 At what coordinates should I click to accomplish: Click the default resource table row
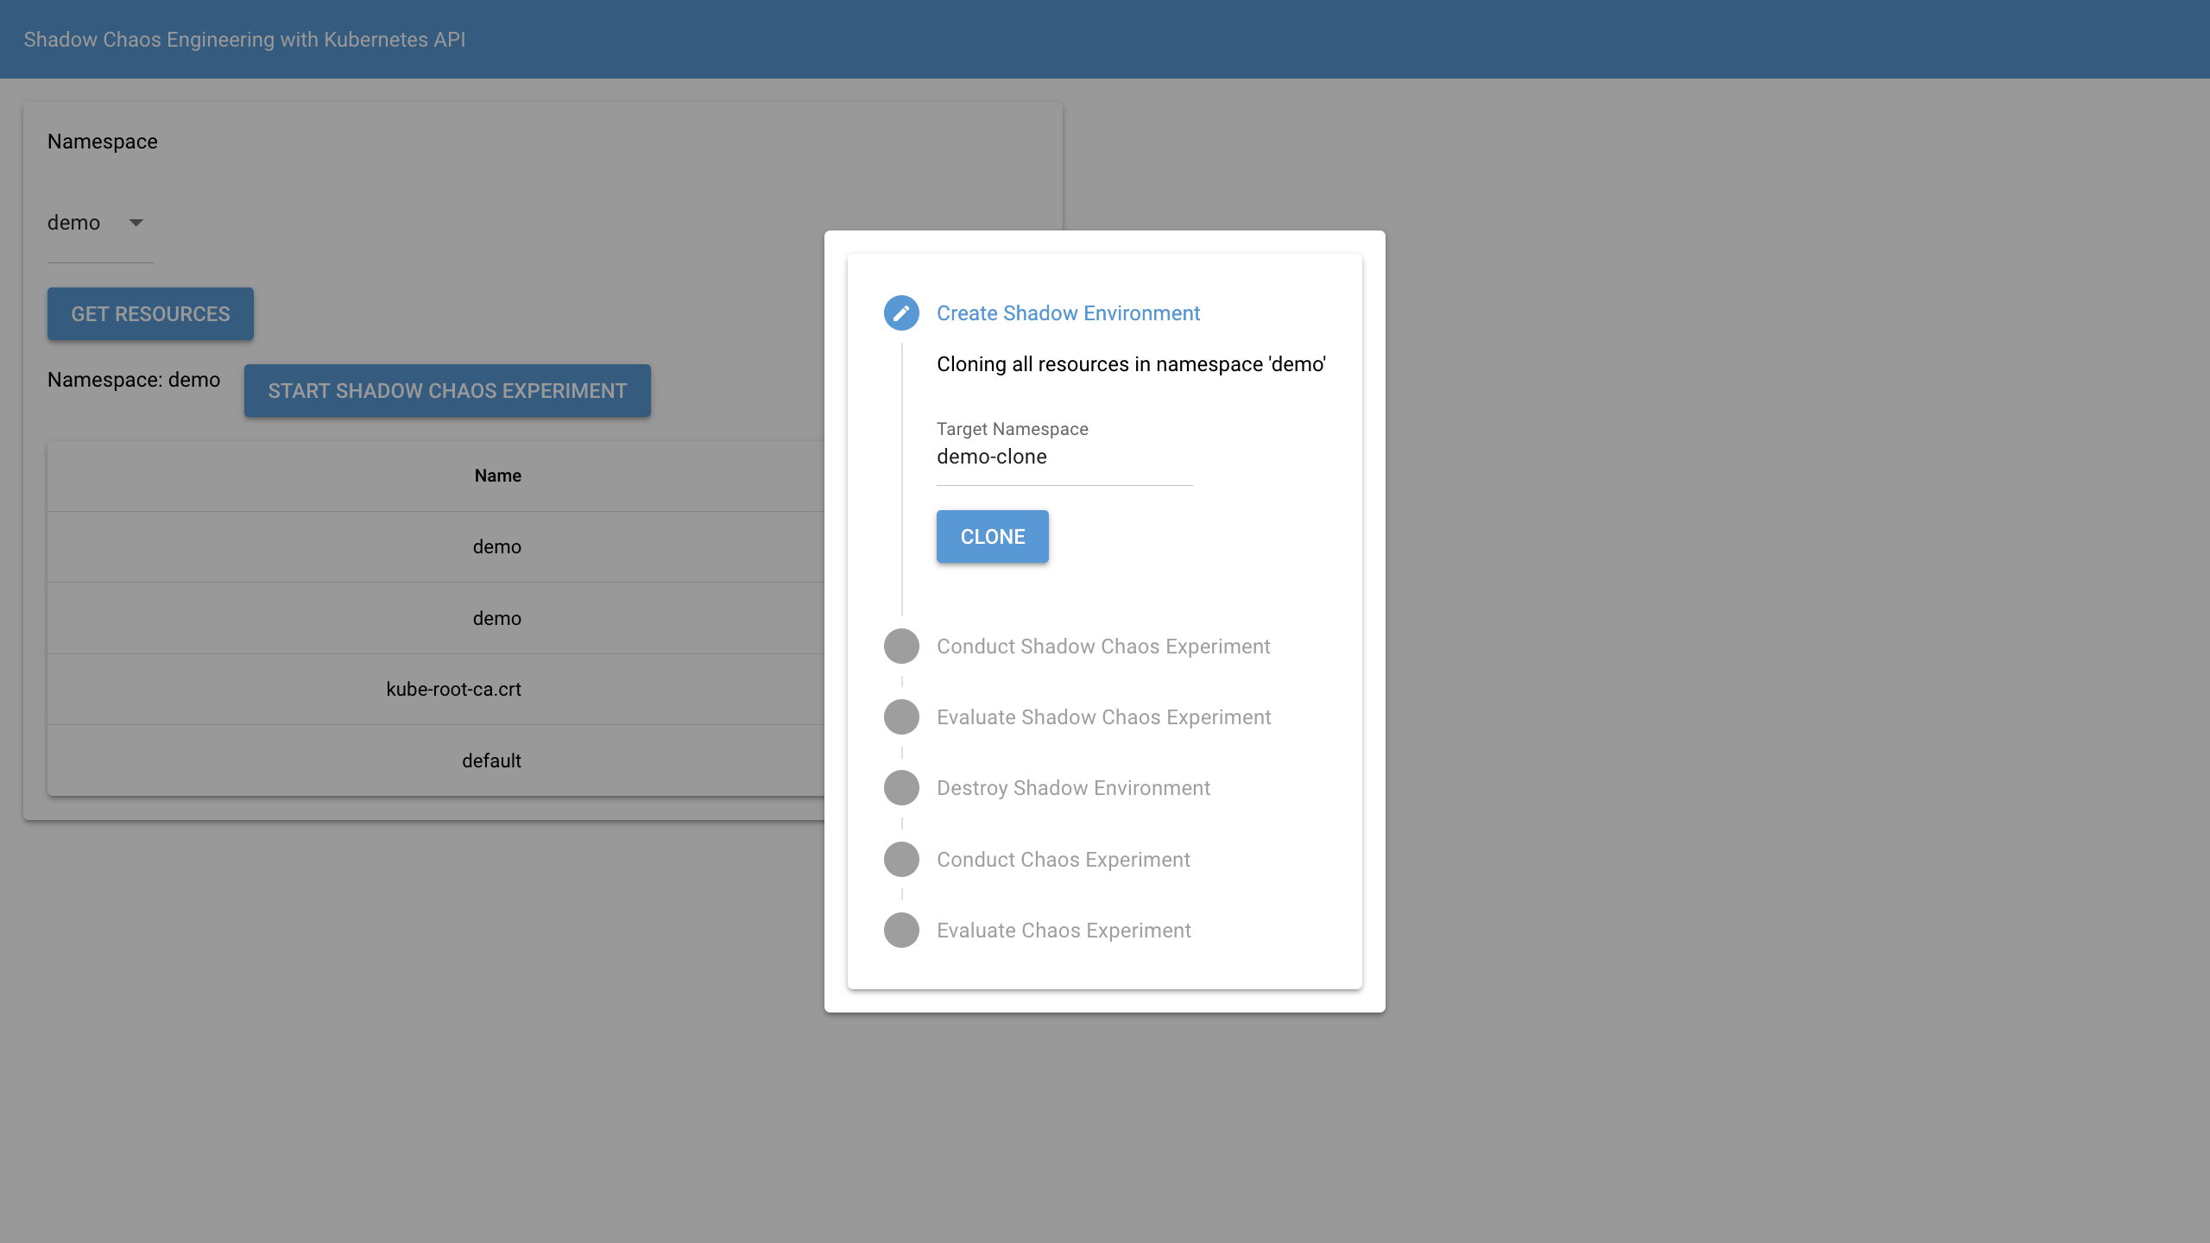pyautogui.click(x=491, y=761)
